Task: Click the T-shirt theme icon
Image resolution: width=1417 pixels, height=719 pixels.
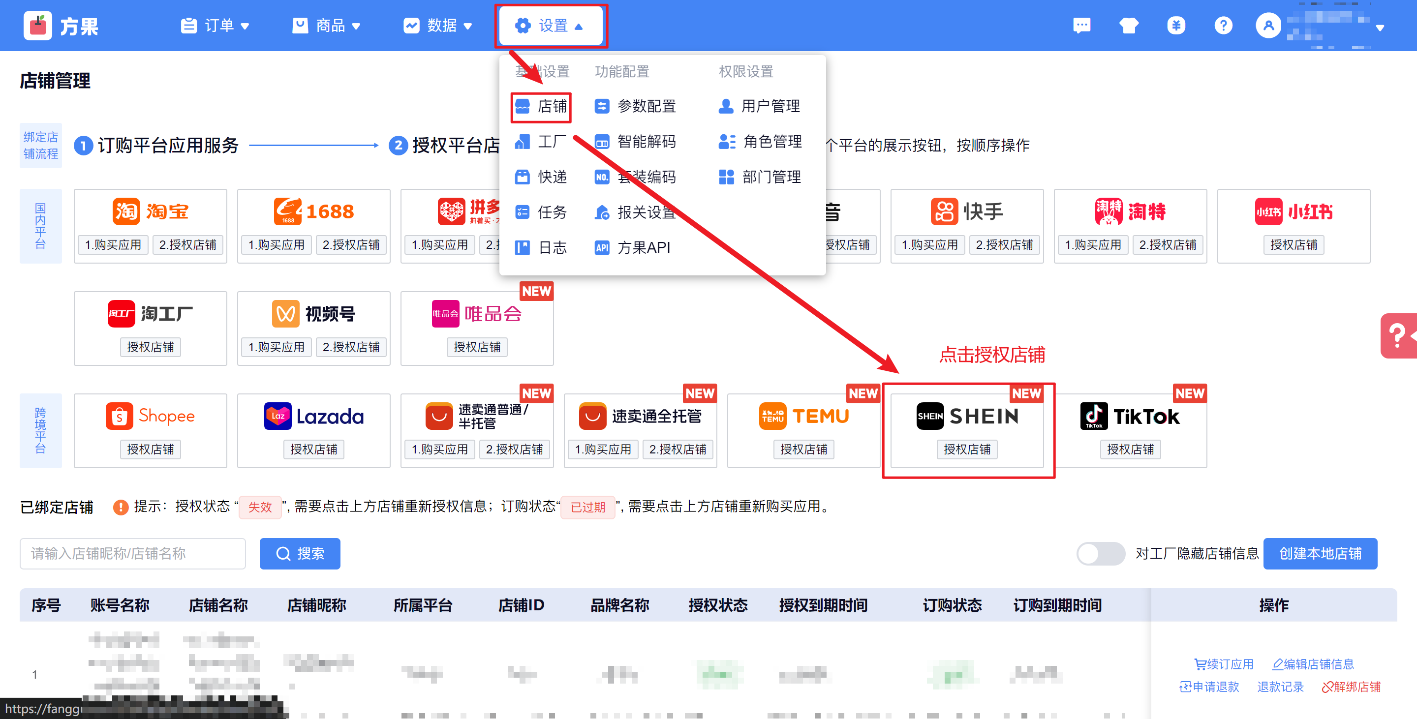Action: [x=1128, y=26]
